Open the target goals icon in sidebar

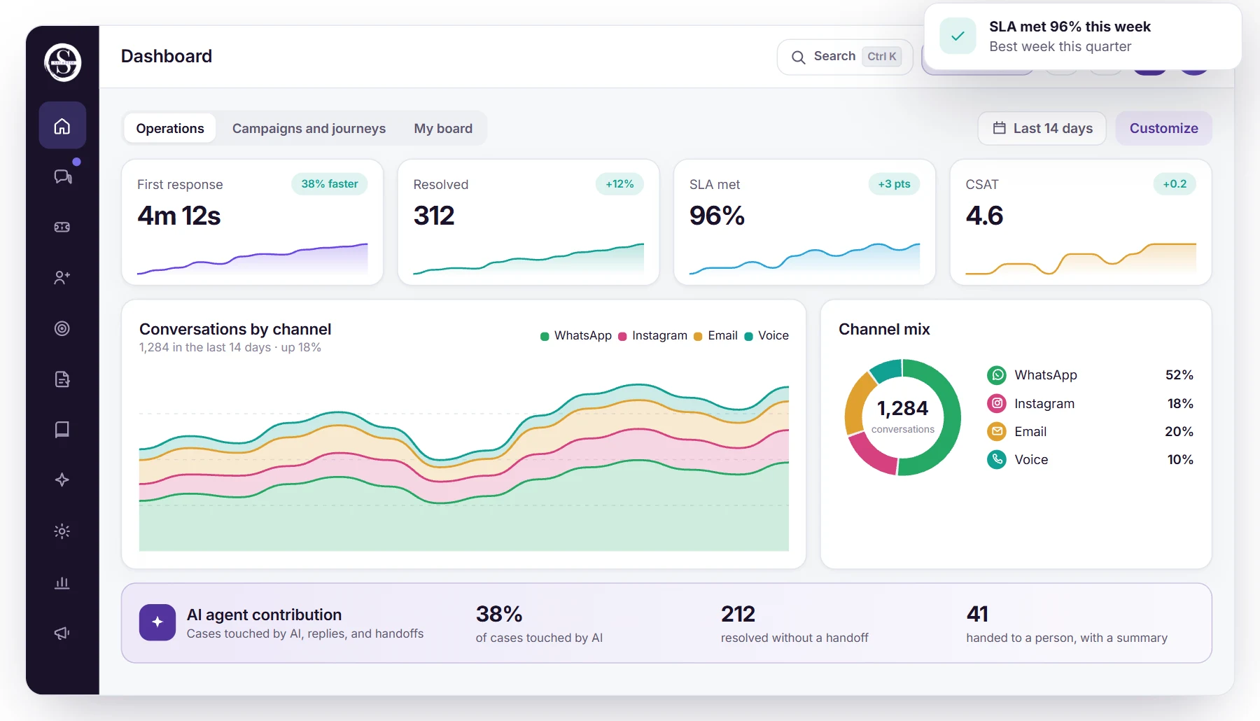pyautogui.click(x=62, y=328)
